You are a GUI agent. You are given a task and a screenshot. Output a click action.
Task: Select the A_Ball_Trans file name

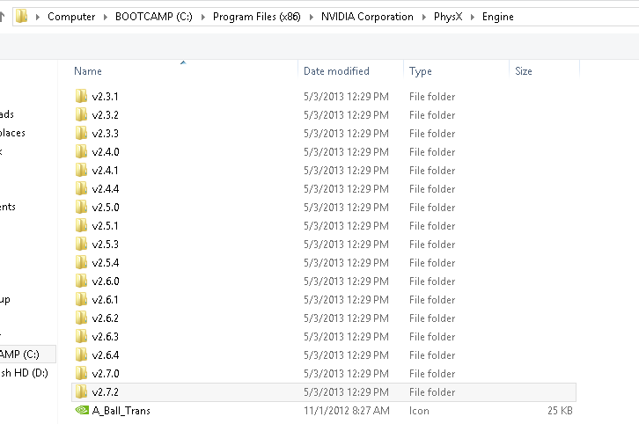121,411
